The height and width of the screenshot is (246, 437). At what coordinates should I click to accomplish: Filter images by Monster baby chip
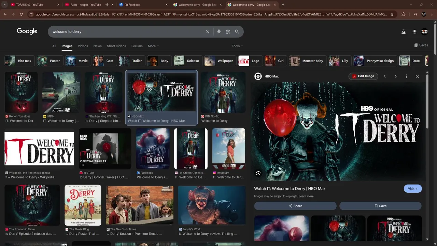(308, 61)
